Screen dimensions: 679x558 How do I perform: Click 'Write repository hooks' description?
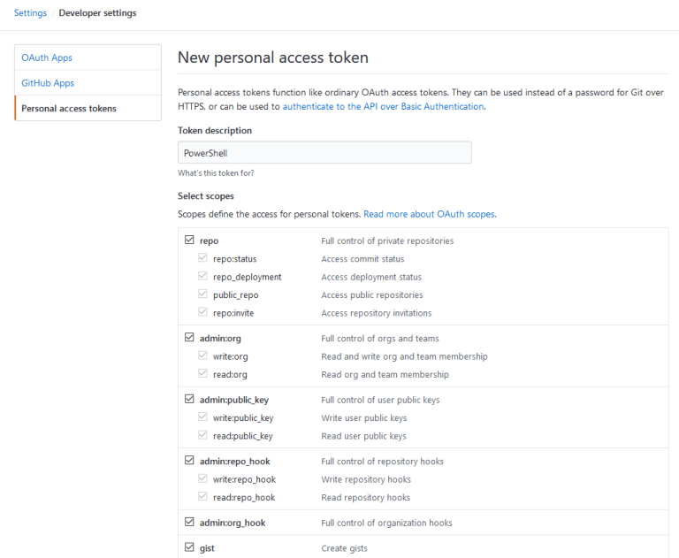(x=366, y=479)
